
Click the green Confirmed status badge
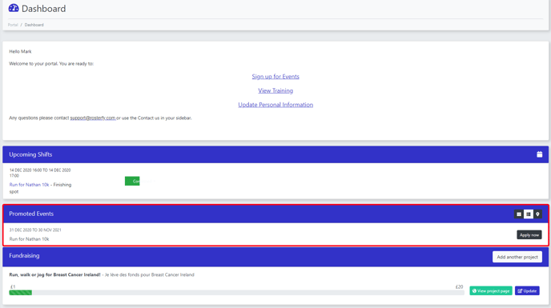pyautogui.click(x=132, y=181)
